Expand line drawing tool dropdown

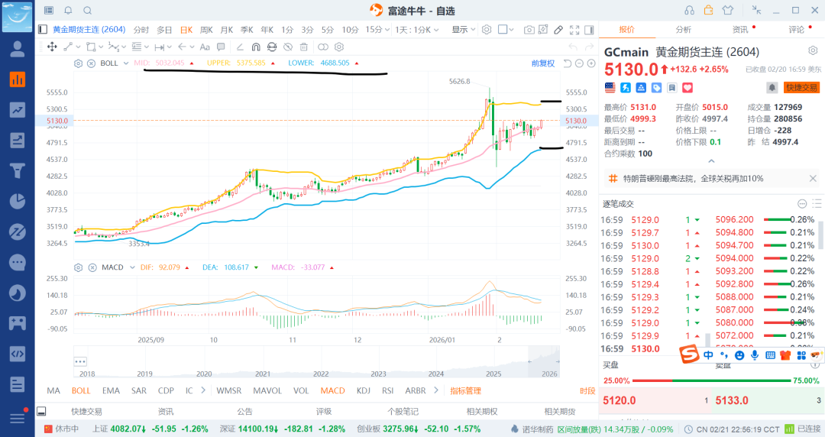pyautogui.click(x=77, y=47)
